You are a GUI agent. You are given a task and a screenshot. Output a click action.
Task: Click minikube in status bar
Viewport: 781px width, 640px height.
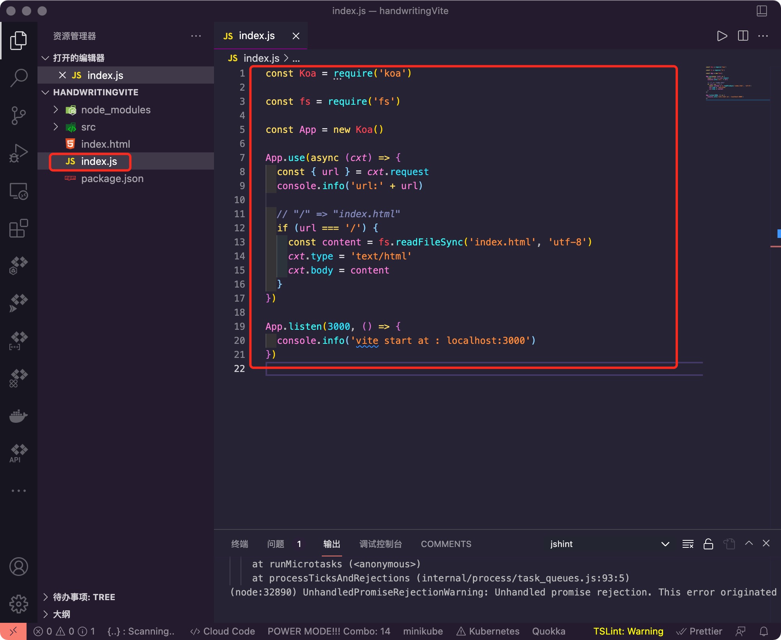point(423,631)
